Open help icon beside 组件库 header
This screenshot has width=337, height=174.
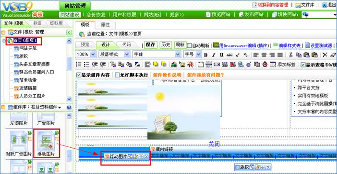[69, 108]
